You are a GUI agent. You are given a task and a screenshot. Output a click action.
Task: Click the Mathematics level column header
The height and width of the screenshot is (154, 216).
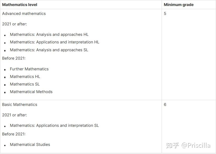[x=20, y=5]
